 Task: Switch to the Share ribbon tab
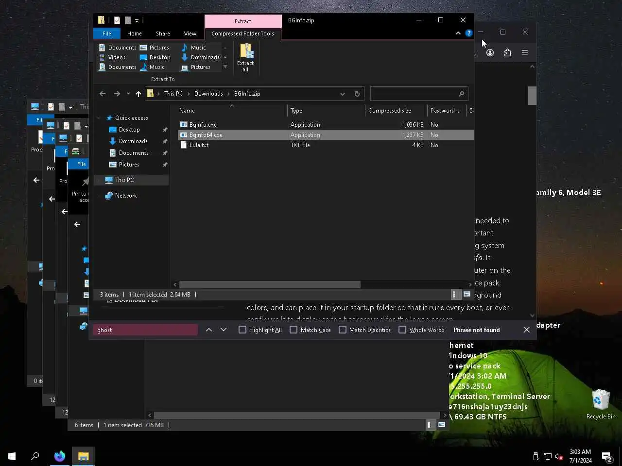click(163, 33)
